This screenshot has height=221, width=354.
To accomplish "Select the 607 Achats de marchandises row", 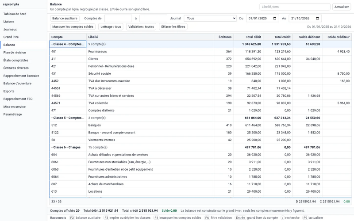I will click(x=200, y=184).
